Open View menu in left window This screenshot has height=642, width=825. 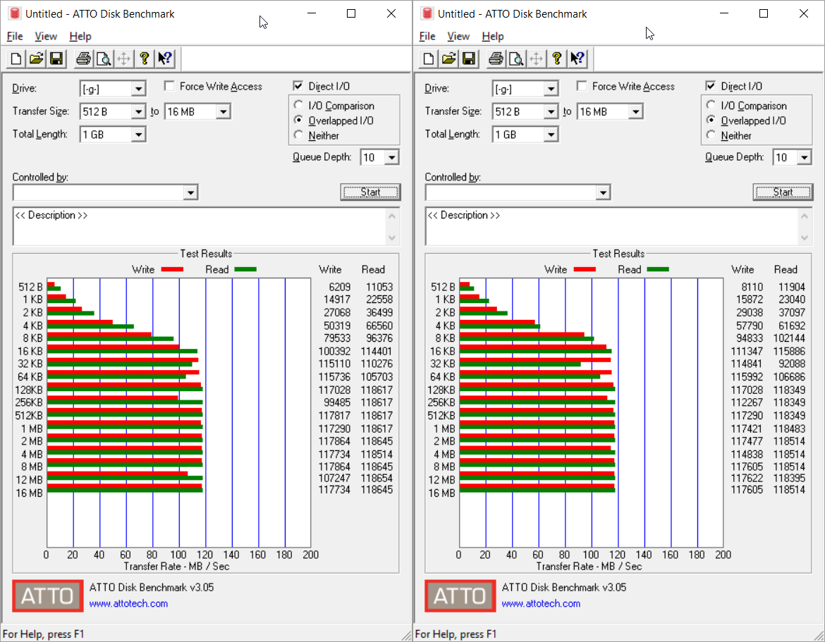[x=46, y=36]
